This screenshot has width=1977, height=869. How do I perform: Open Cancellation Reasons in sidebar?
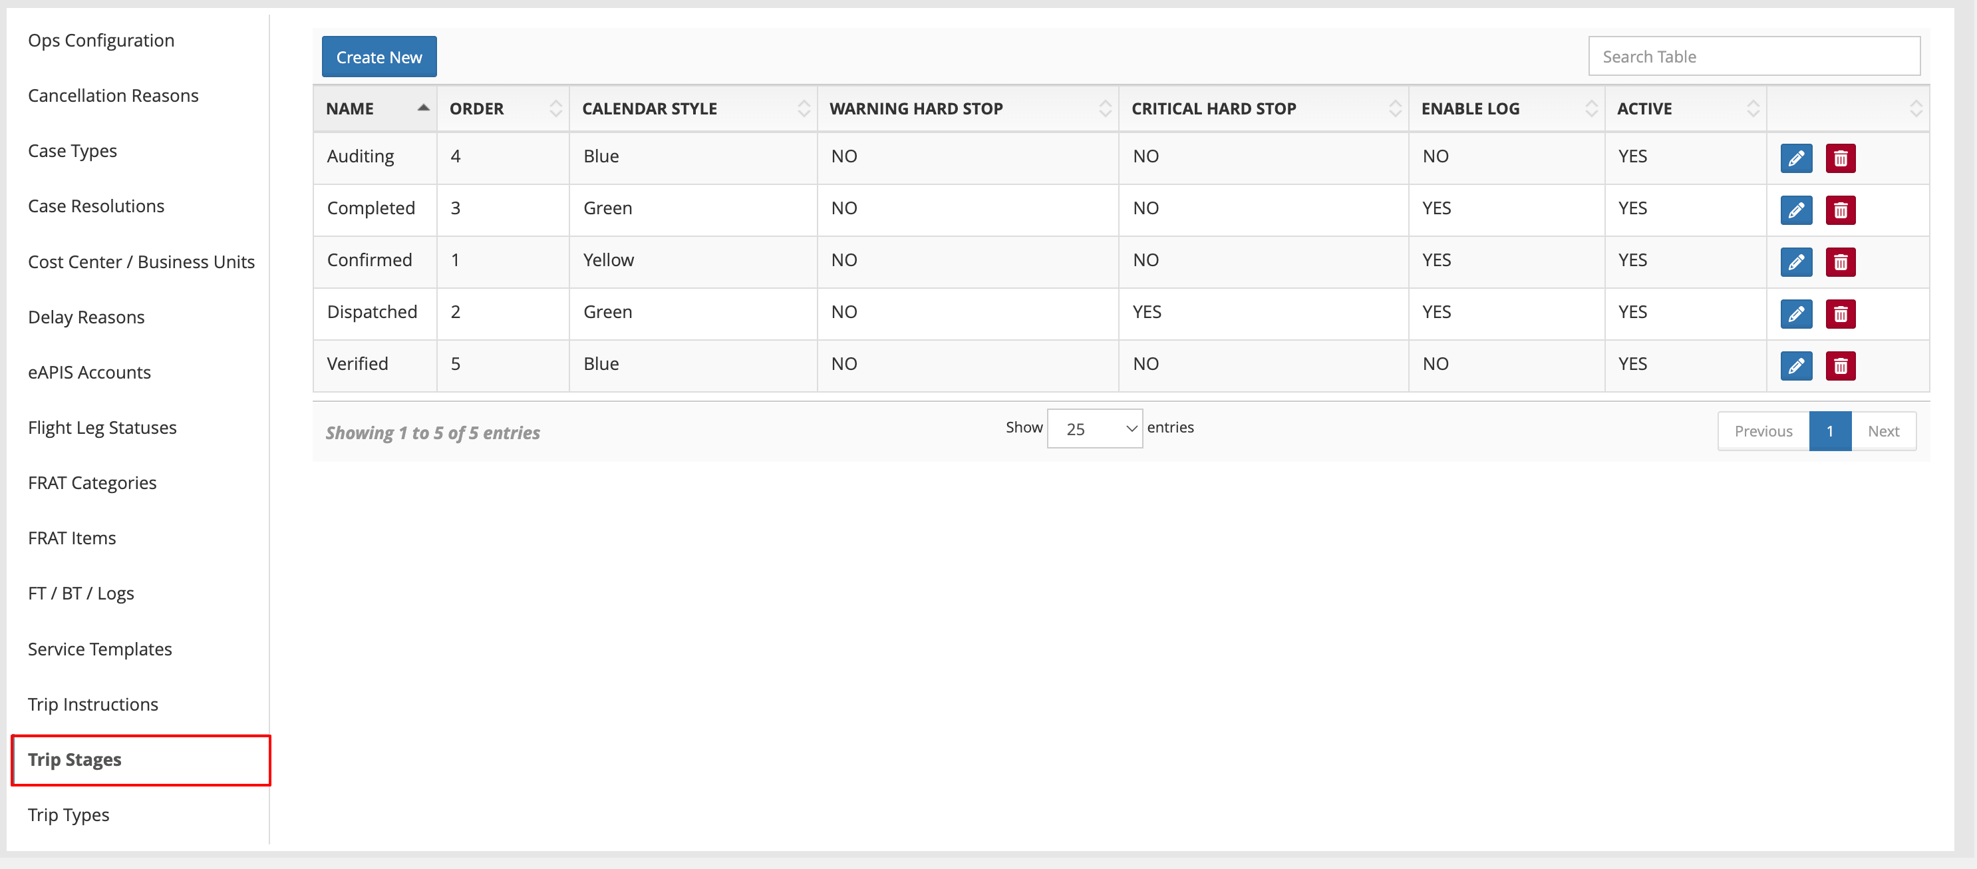[114, 95]
